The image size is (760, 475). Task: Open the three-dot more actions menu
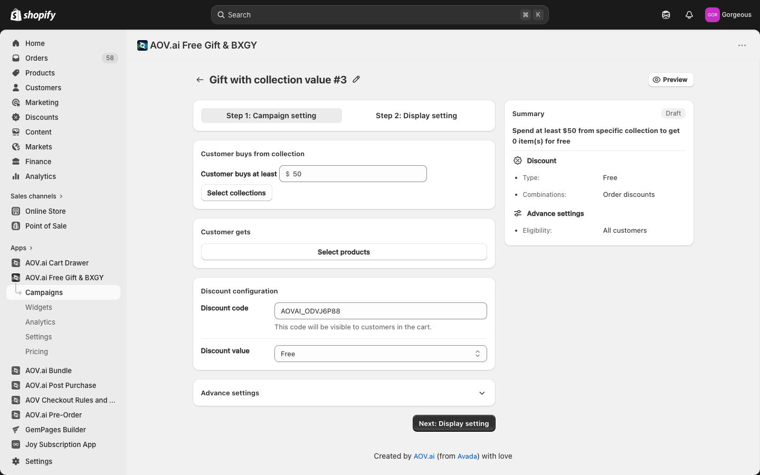[742, 45]
